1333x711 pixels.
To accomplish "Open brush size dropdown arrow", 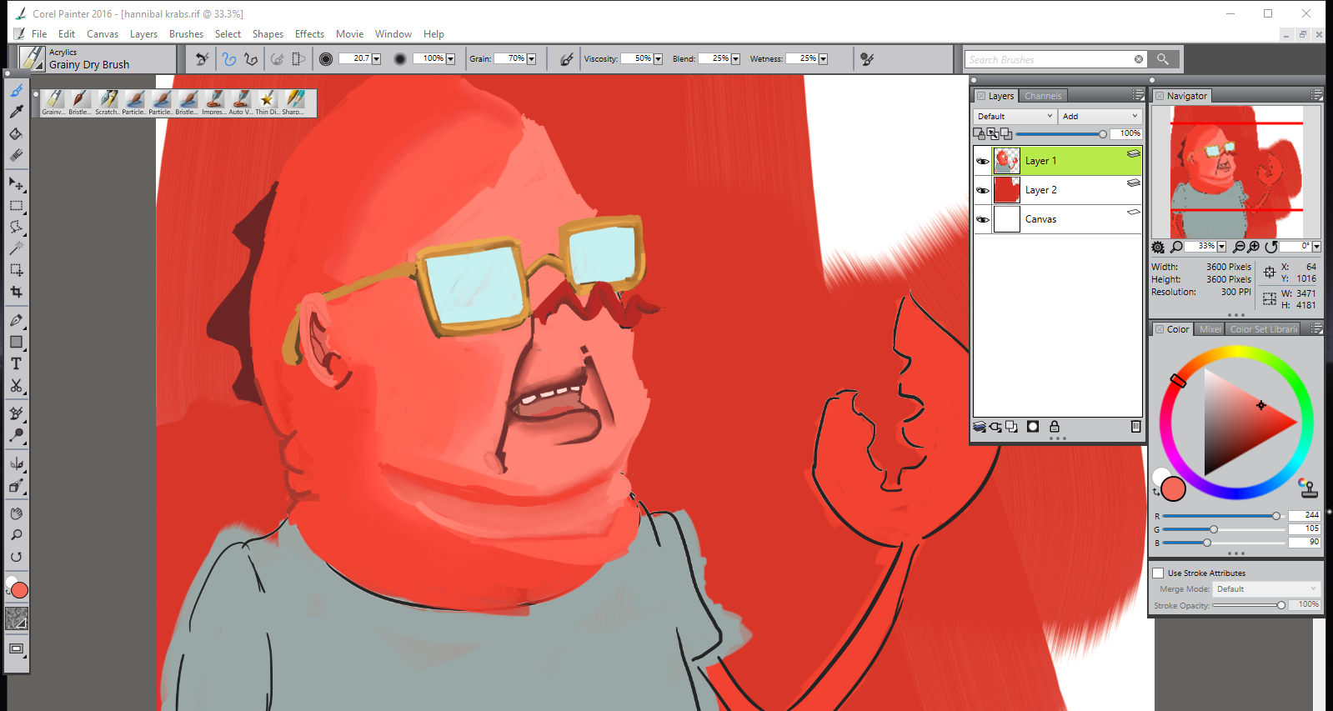I will tap(376, 59).
